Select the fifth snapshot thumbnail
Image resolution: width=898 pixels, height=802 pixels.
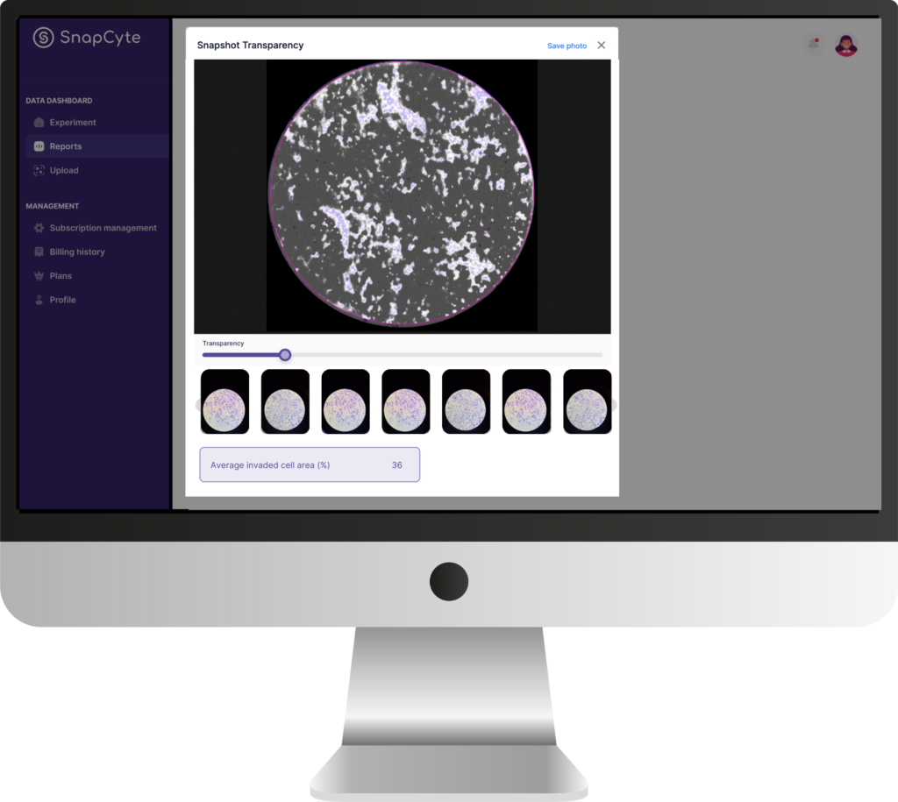pyautogui.click(x=467, y=401)
